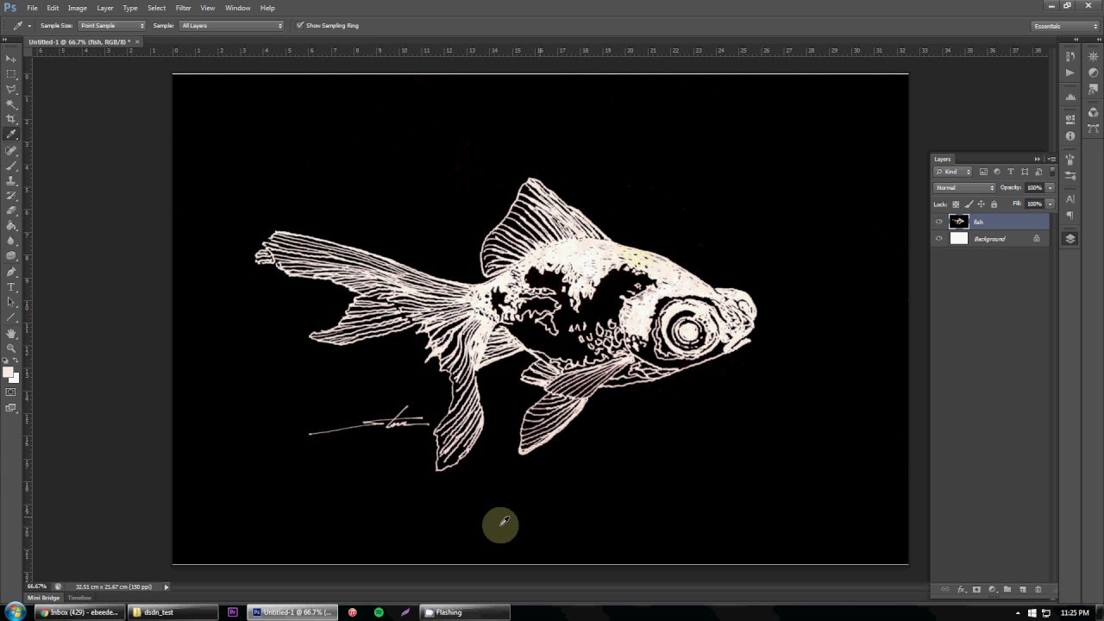Open the Sample All Layers dropdown
The image size is (1104, 621).
pyautogui.click(x=231, y=25)
